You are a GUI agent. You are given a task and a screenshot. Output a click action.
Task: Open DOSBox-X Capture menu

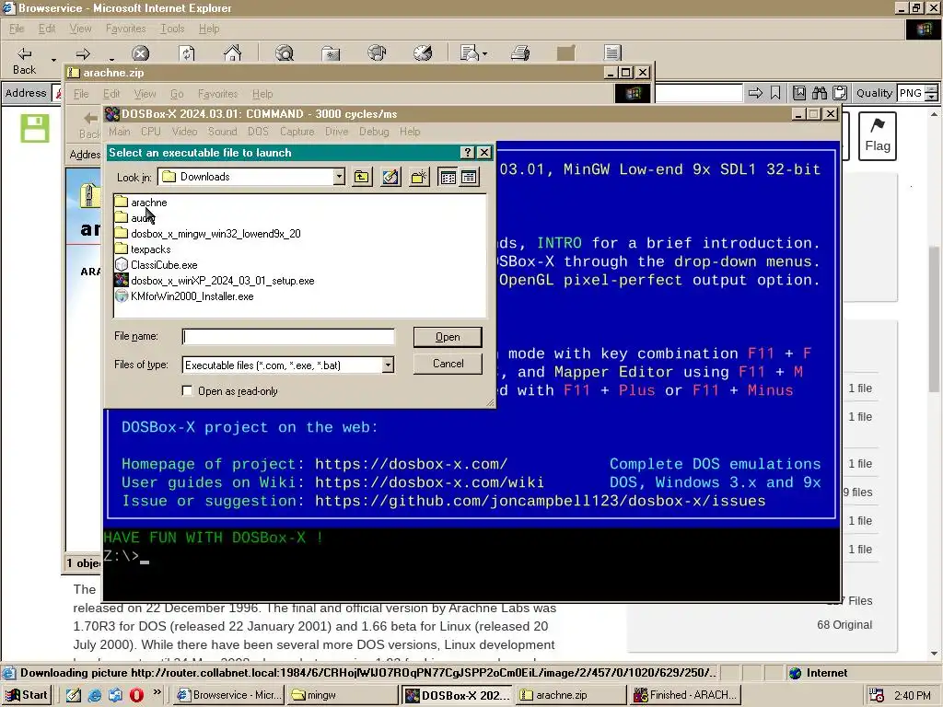[297, 132]
